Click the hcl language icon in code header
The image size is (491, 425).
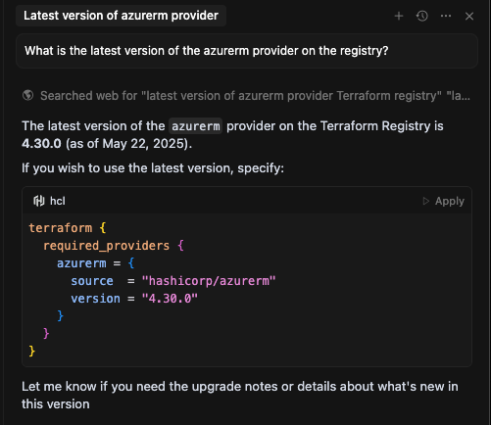[x=39, y=201]
